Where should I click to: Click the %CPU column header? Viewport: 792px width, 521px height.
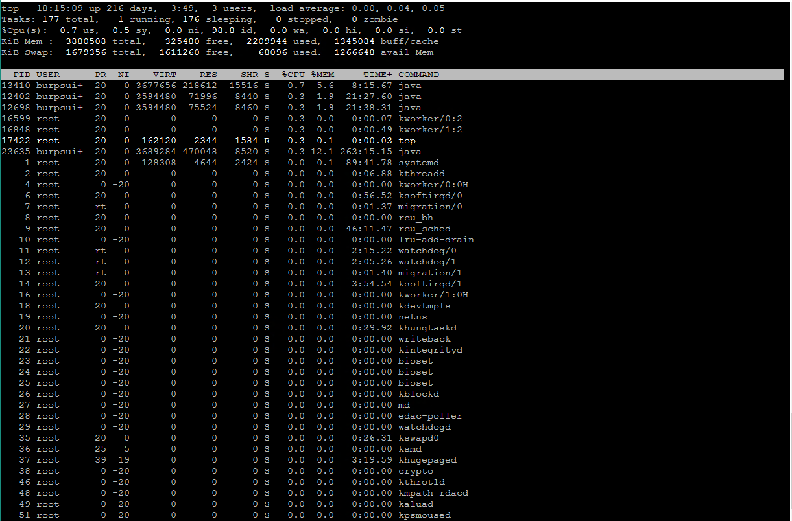[x=293, y=75]
